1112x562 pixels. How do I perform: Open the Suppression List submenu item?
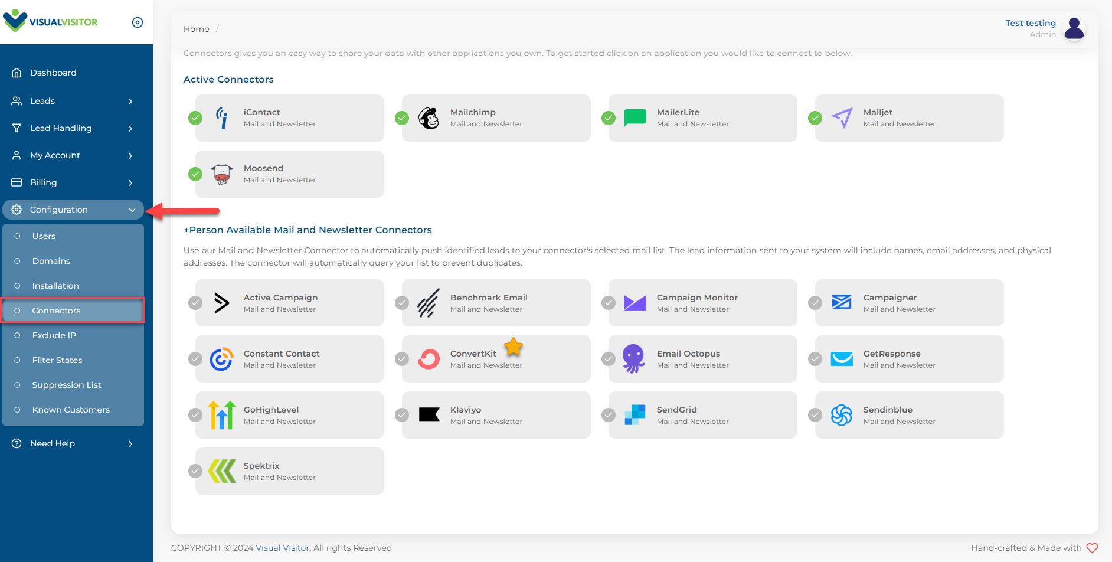pos(73,385)
